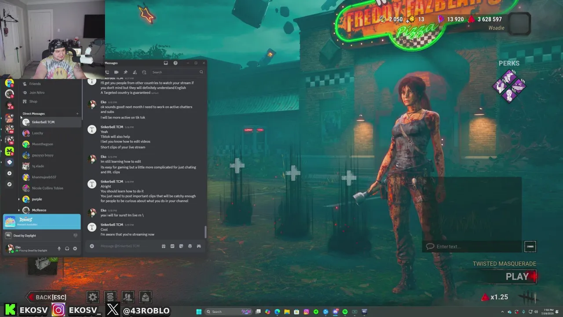This screenshot has height=317, width=563.
Task: Open Discord user settings gear
Action: coord(75,249)
